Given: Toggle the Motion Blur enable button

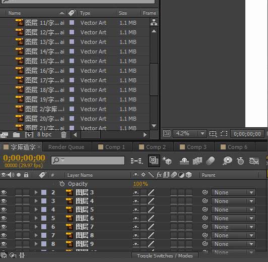Looking at the screenshot, I should point(211,161).
